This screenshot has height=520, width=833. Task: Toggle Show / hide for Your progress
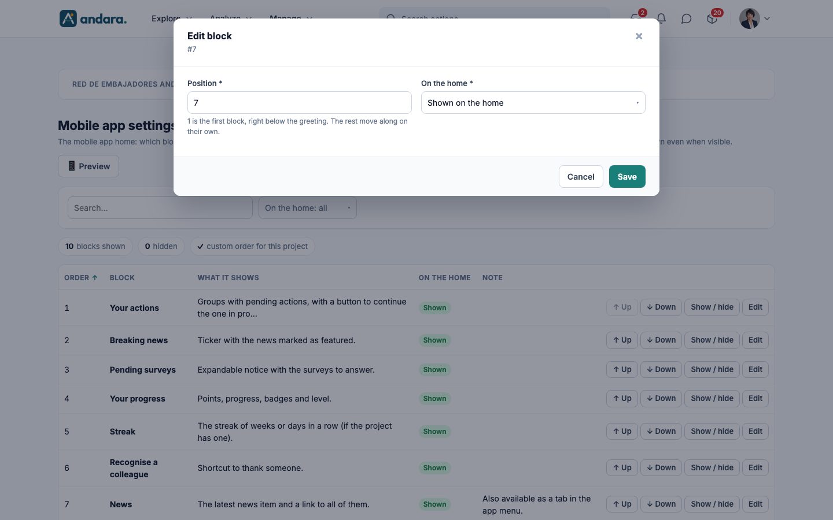coord(712,399)
